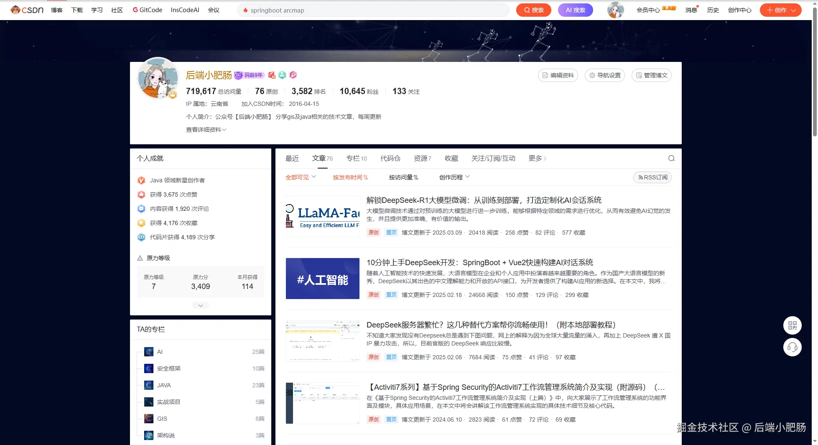Open 创作中心 link
The image size is (818, 445).
coord(740,10)
